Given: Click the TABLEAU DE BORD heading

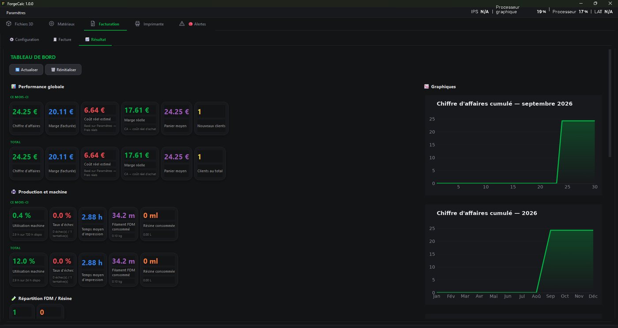Looking at the screenshot, I should 33,57.
